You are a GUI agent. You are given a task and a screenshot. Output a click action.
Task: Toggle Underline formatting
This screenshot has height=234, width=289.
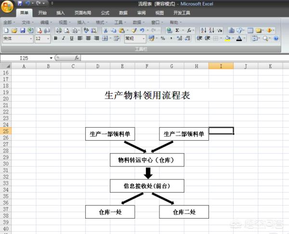tap(71, 39)
